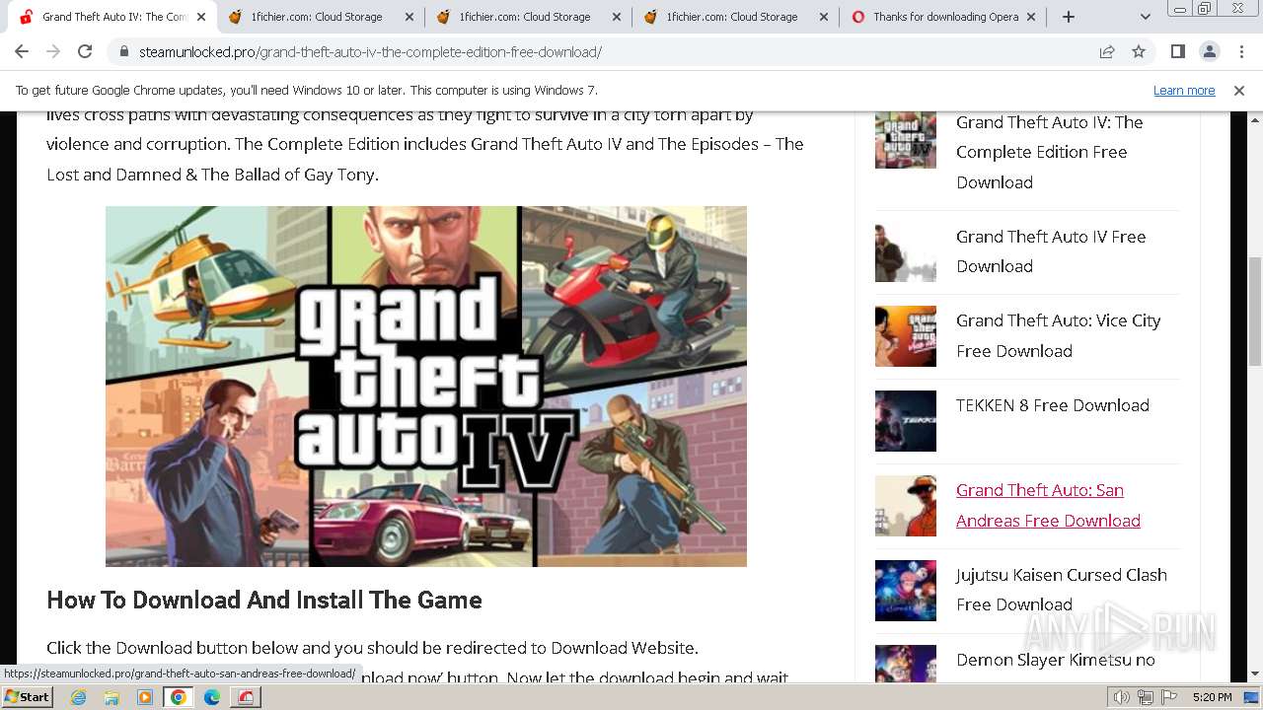Open Learn more link in update notice
This screenshot has width=1263, height=710.
click(1184, 90)
